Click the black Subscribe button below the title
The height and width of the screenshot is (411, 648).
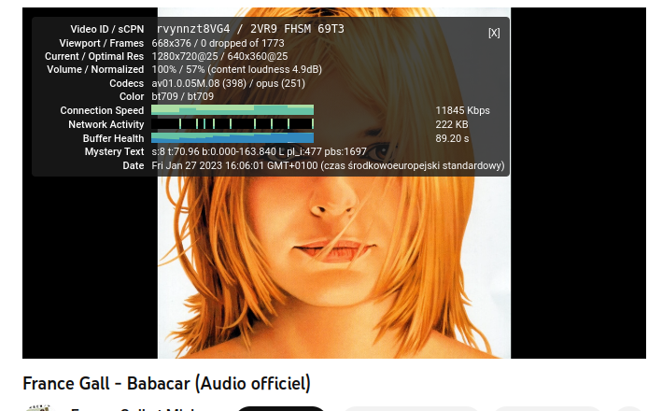click(x=281, y=408)
